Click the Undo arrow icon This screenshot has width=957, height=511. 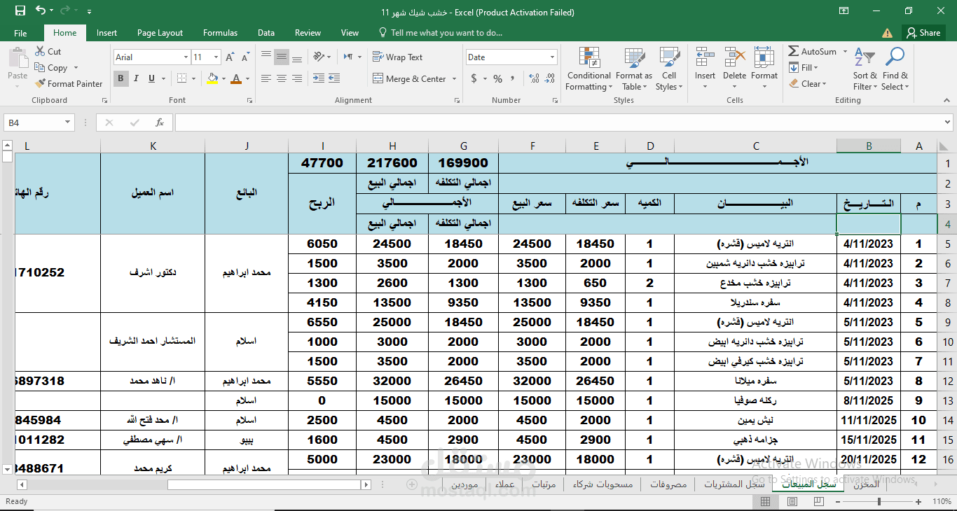[40, 11]
